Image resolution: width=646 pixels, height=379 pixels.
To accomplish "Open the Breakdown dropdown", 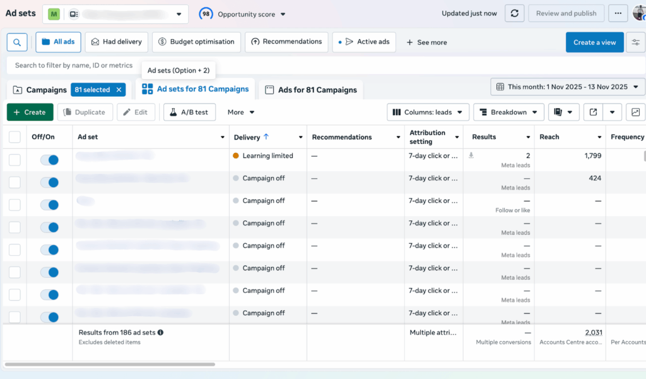I will 508,112.
